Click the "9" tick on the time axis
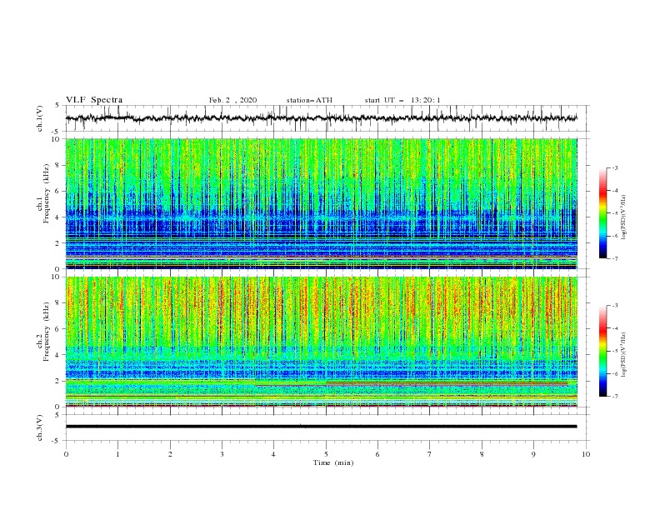660x510 pixels. [x=533, y=454]
